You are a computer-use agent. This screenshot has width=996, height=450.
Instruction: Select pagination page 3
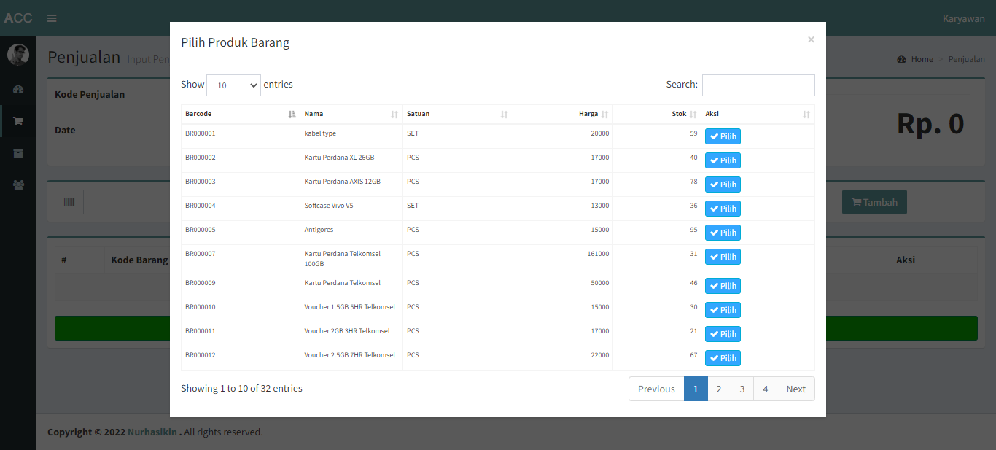click(742, 389)
